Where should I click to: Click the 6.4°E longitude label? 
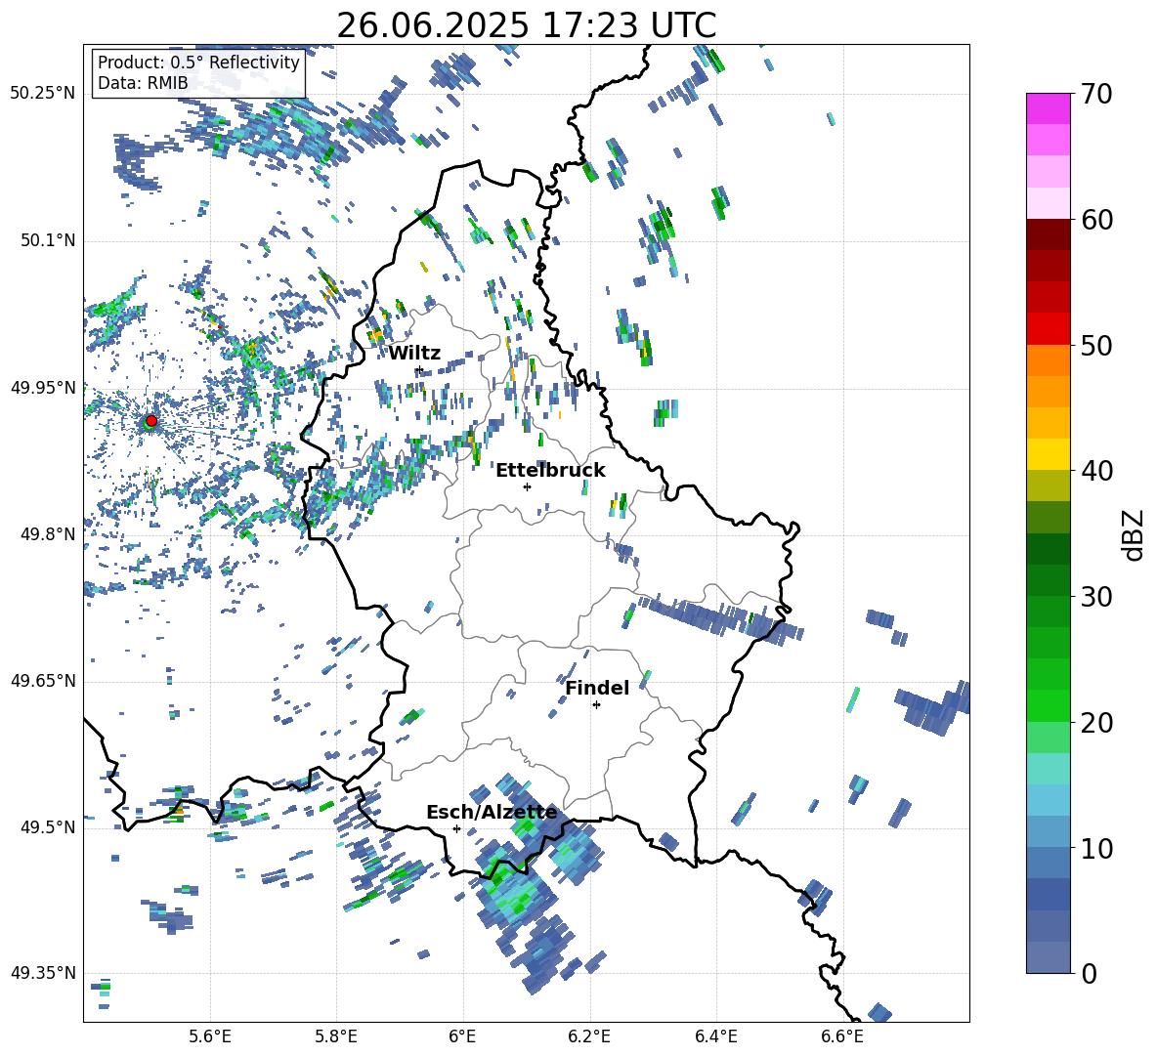click(715, 1036)
